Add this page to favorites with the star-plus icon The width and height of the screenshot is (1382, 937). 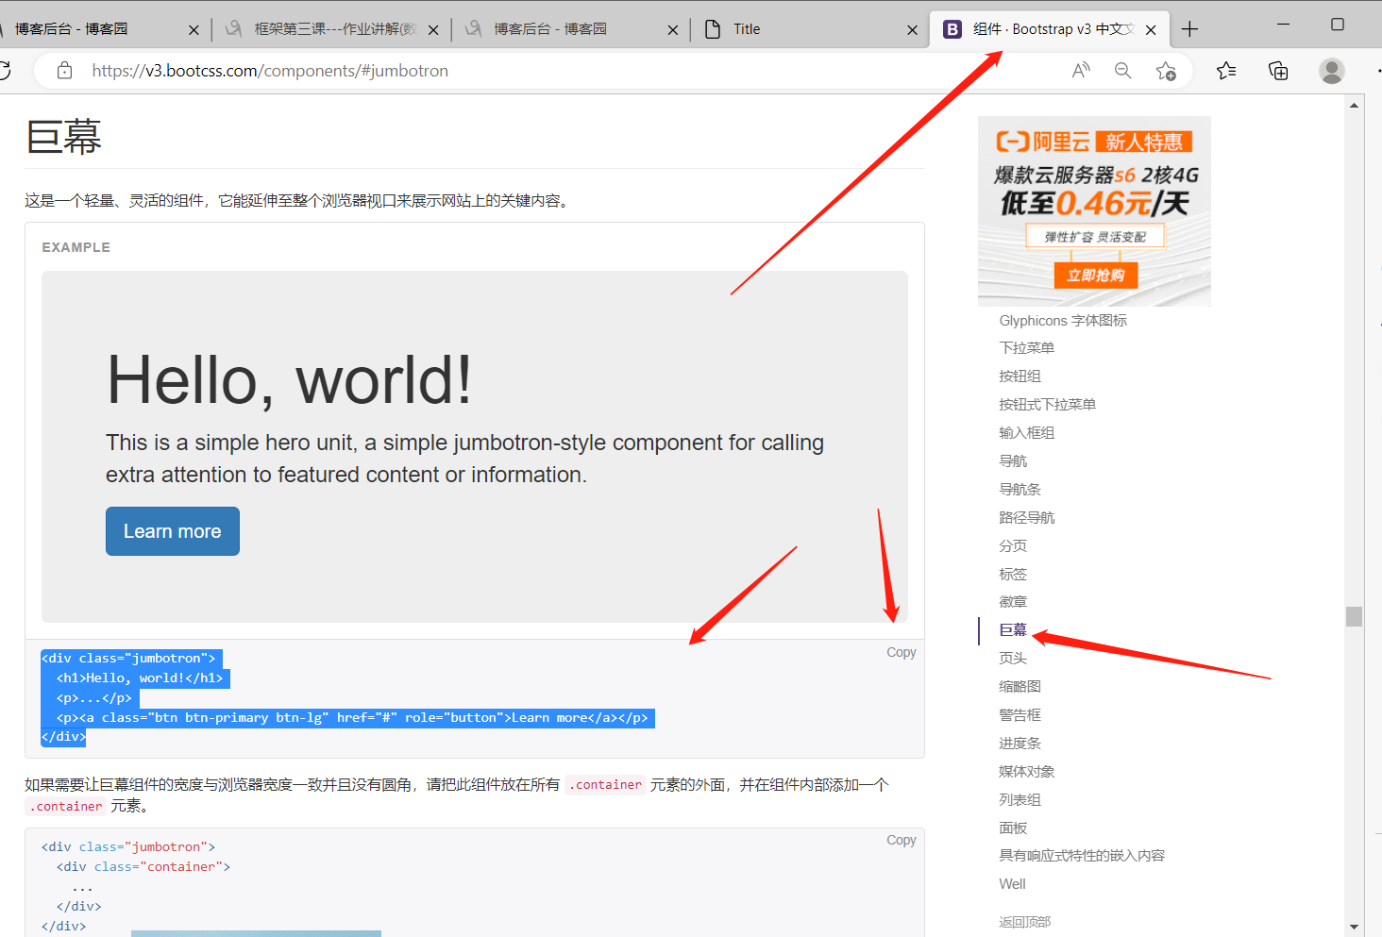click(1166, 71)
